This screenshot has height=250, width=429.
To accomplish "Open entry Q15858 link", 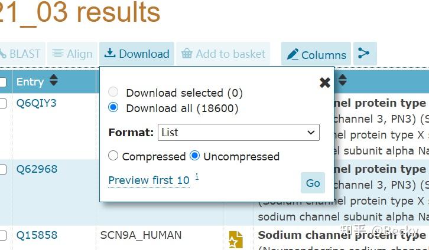I will [37, 235].
